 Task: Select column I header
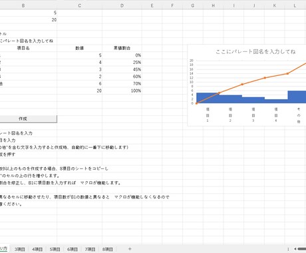coord(233,6)
